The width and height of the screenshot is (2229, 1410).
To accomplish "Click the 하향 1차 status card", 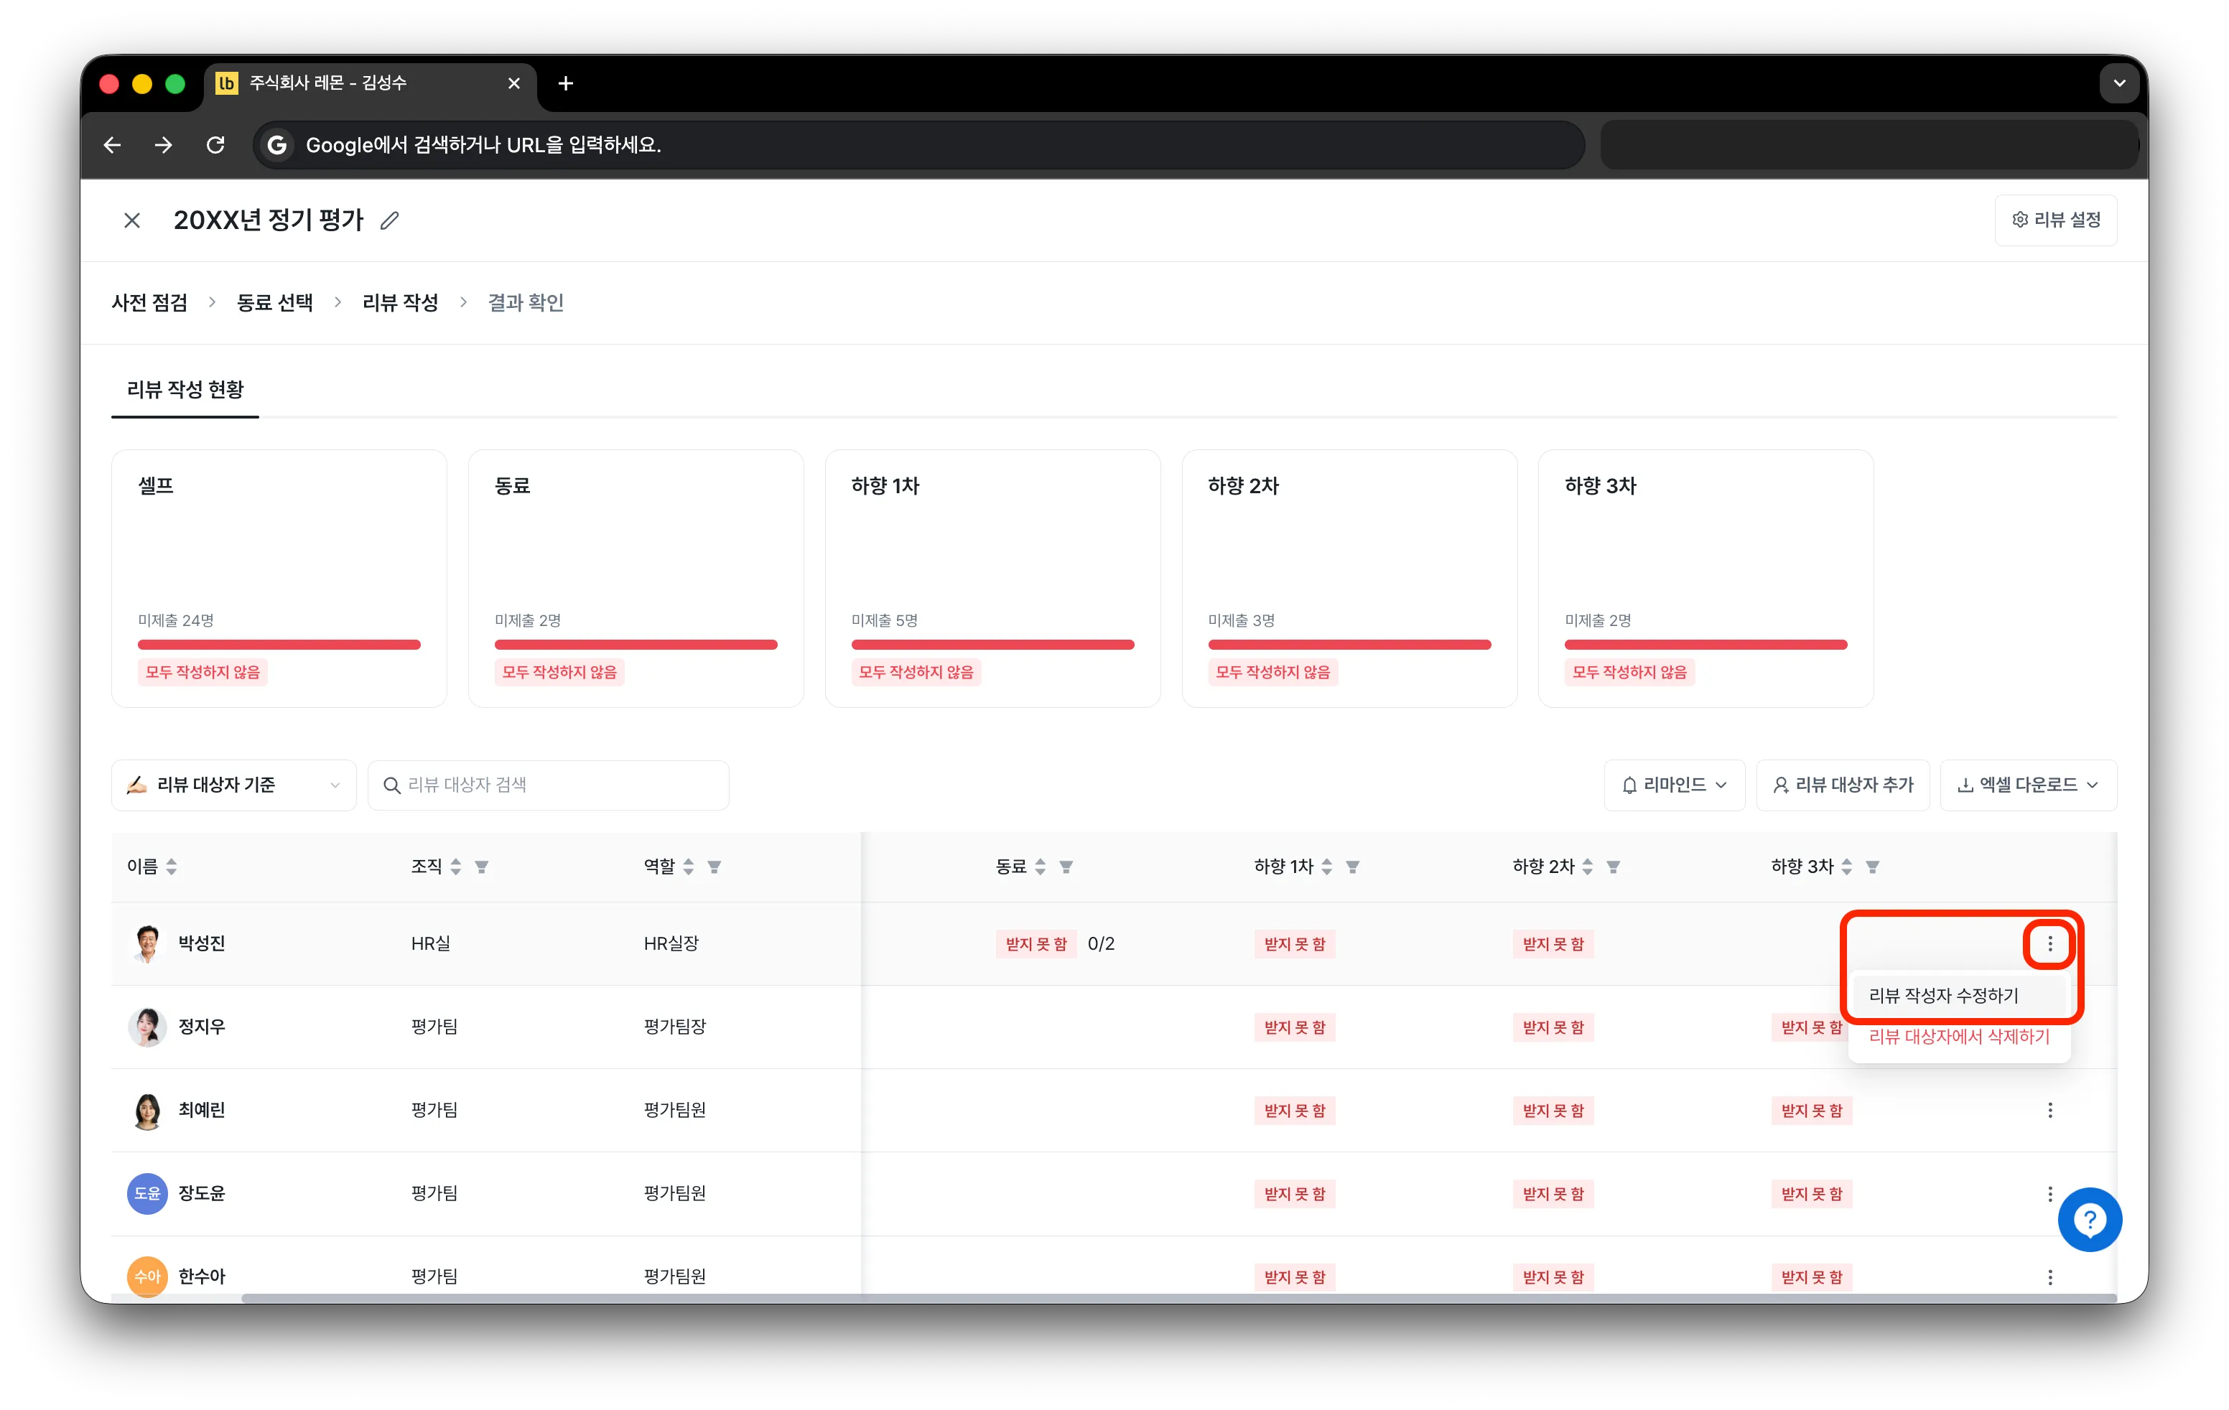I will click(x=992, y=578).
